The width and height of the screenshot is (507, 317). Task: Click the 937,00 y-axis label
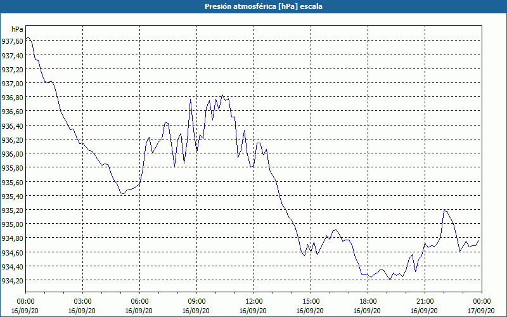click(x=12, y=83)
